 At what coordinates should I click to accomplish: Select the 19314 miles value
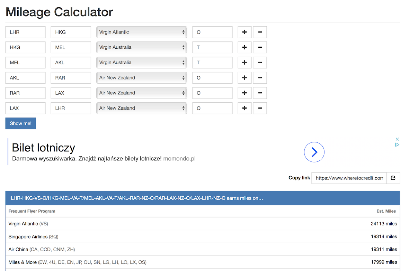pos(384,236)
